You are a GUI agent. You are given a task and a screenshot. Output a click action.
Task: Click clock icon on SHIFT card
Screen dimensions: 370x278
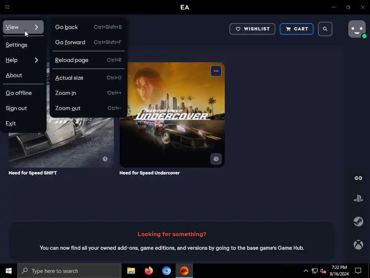tap(105, 159)
